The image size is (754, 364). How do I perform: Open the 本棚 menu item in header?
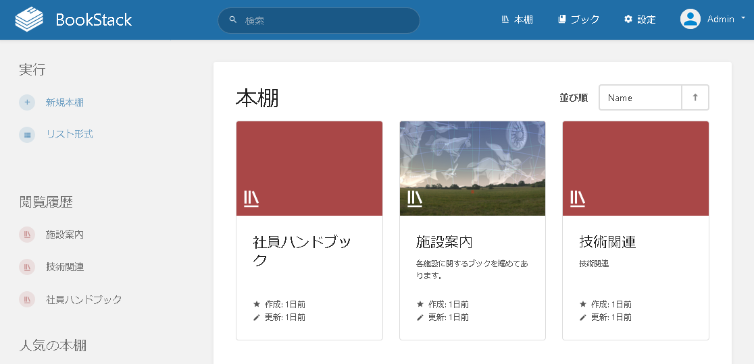[x=517, y=20]
